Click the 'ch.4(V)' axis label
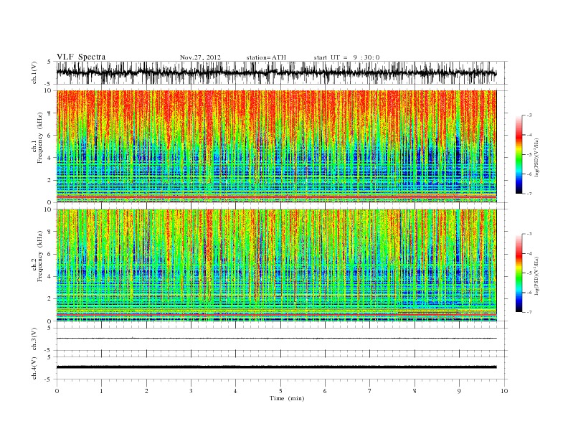This screenshot has width=568, height=439. coord(34,368)
